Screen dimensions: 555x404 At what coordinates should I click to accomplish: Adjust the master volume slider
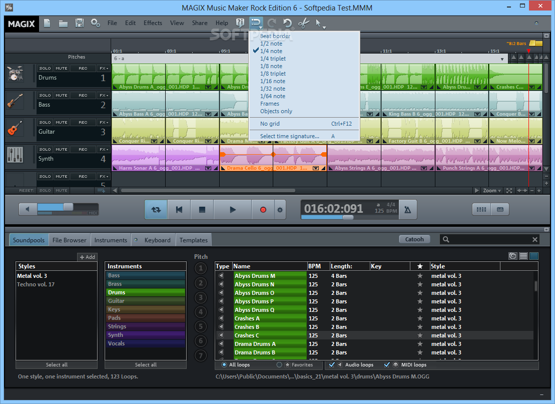69,207
